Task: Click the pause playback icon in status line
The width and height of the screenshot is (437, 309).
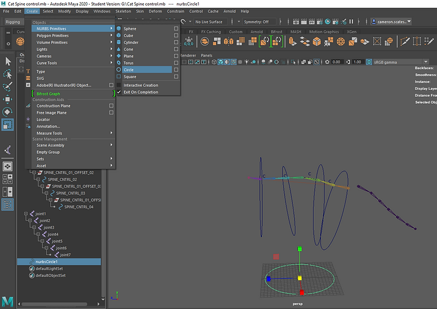Action: (x=351, y=22)
